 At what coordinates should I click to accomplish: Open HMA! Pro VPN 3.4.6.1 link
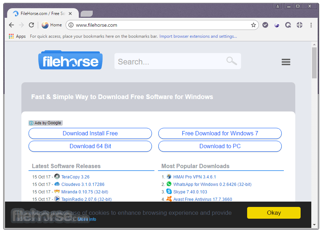[x=194, y=177]
